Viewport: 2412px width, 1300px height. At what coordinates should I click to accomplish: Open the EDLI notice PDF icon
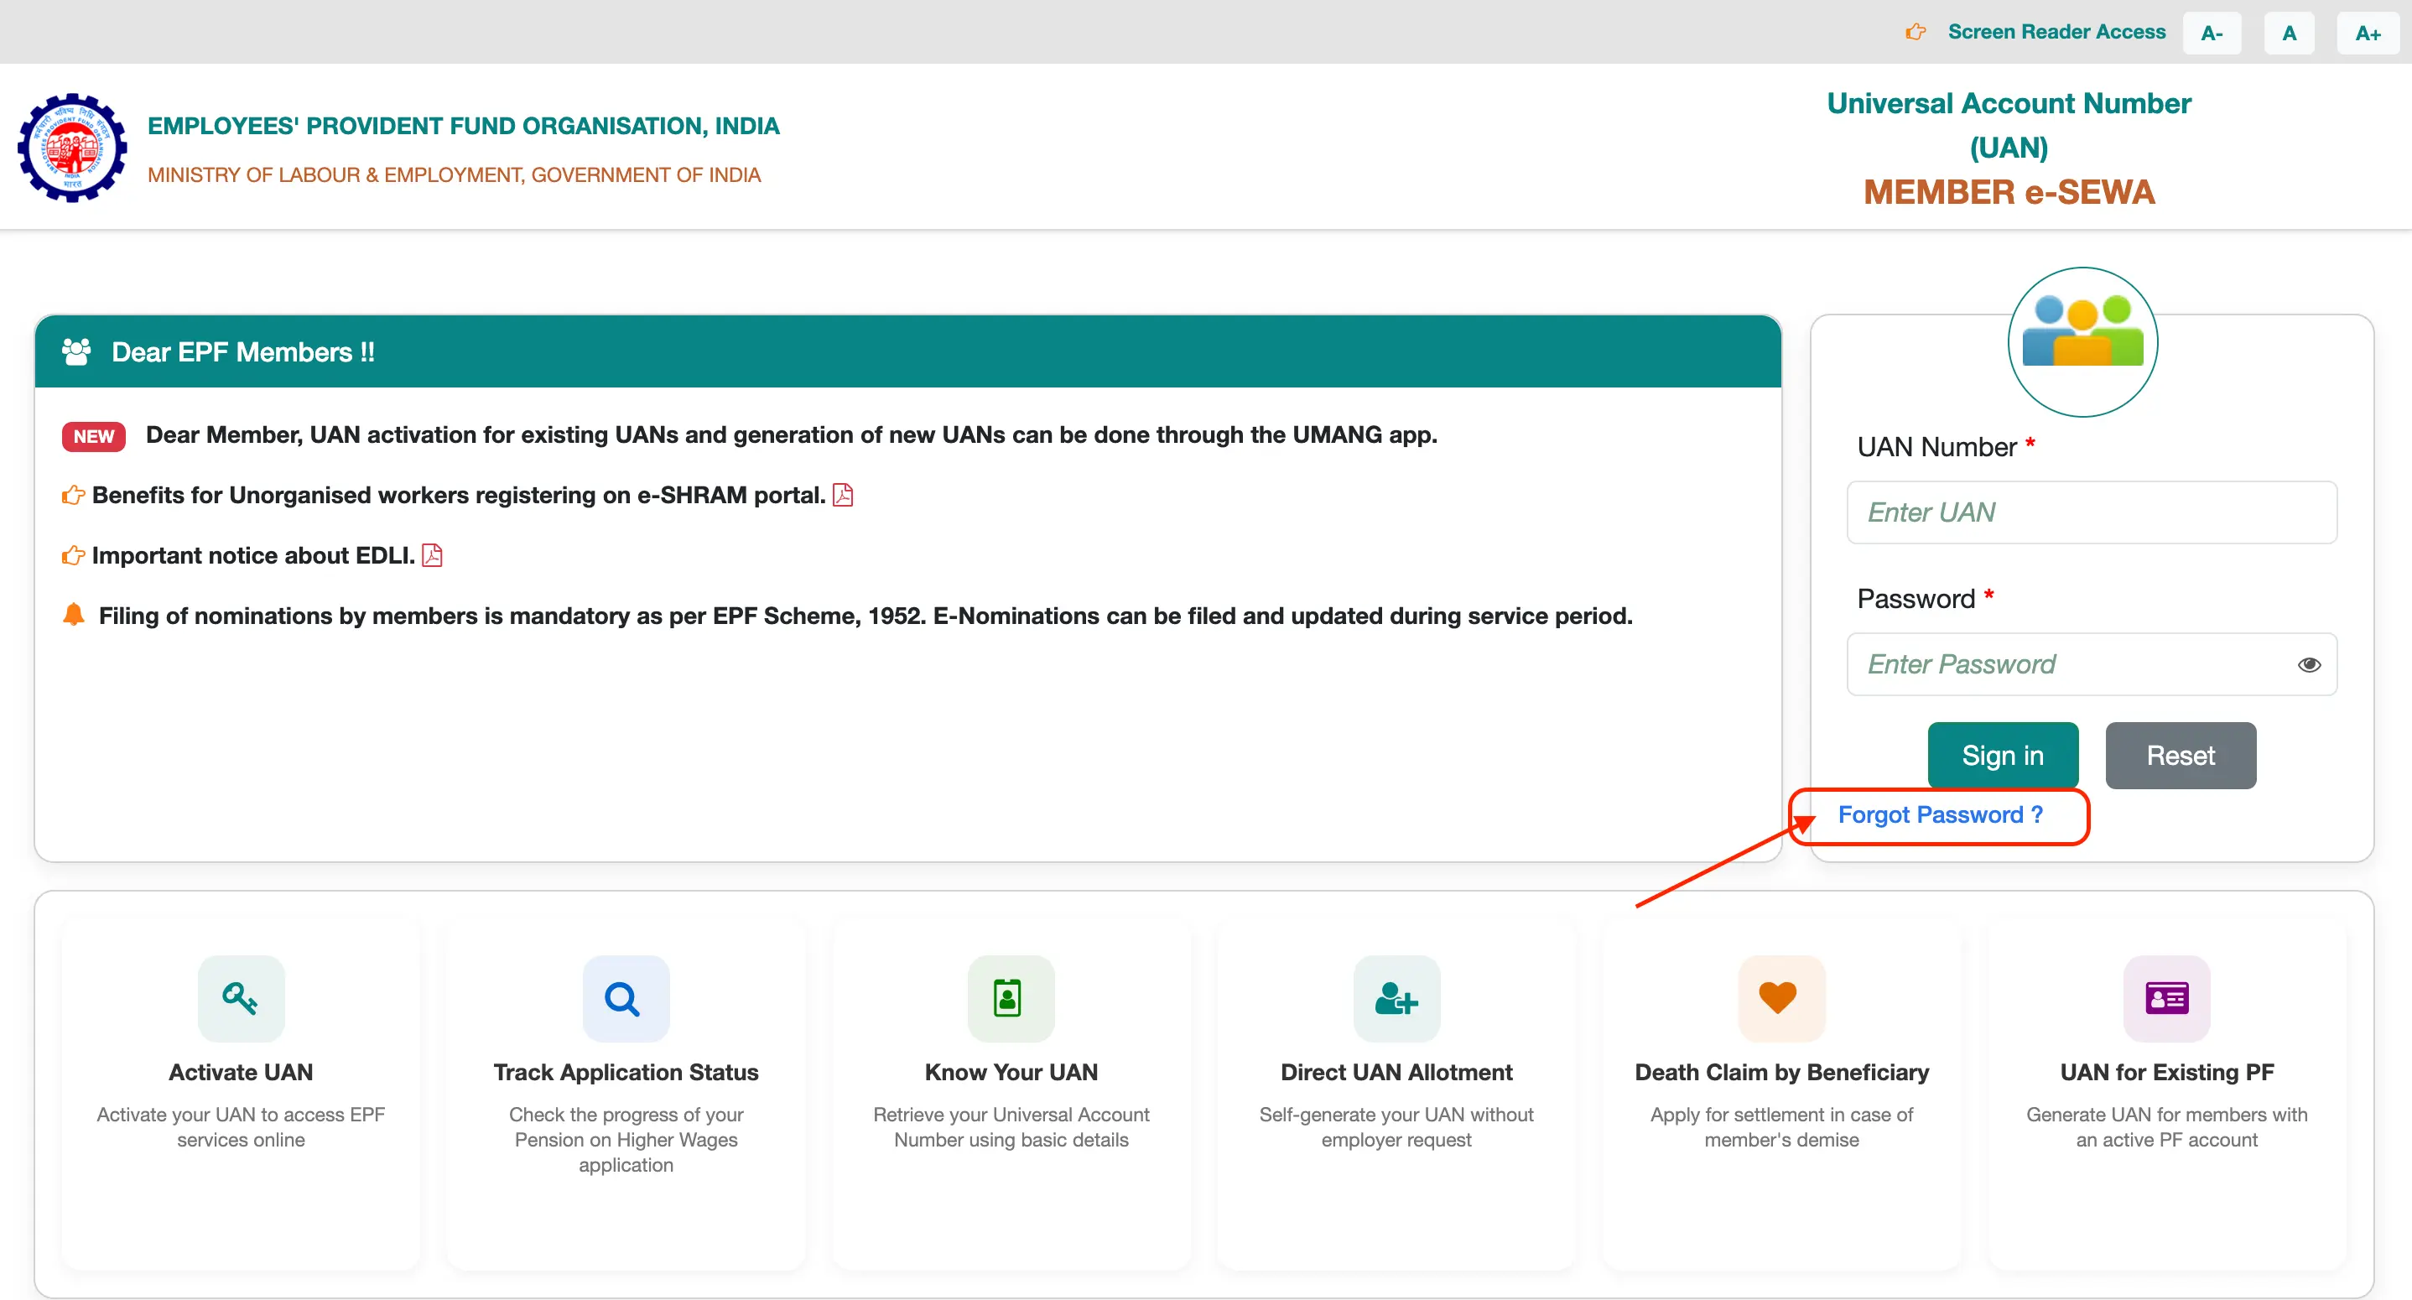click(x=432, y=555)
